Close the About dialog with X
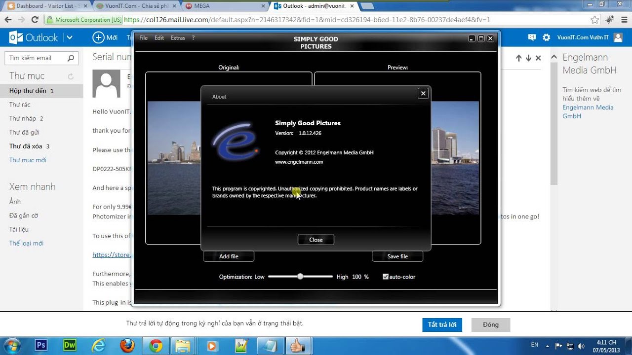The image size is (632, 355). 423,93
